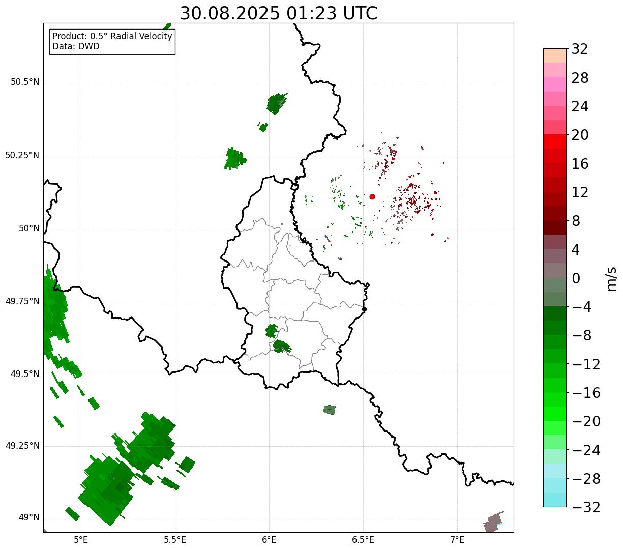Click the Product: 0.5° Radial Velocity label
The height and width of the screenshot is (550, 623).
point(112,37)
